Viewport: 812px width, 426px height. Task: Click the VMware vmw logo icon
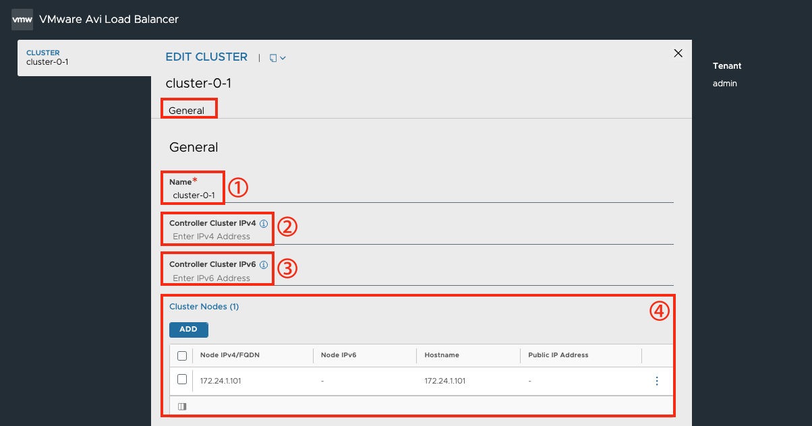coord(22,20)
